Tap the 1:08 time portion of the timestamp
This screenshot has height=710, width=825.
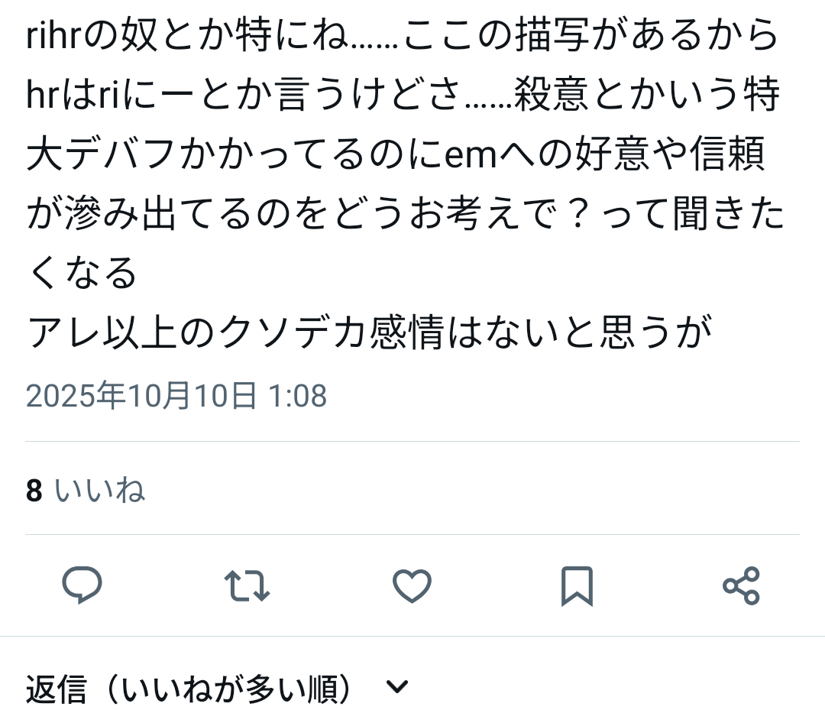[x=298, y=396]
